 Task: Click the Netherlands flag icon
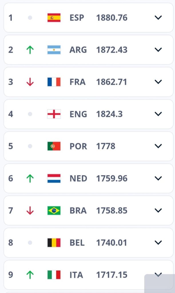54,178
